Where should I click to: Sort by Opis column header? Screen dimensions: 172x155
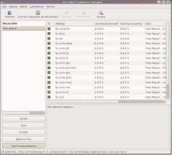pos(155,24)
